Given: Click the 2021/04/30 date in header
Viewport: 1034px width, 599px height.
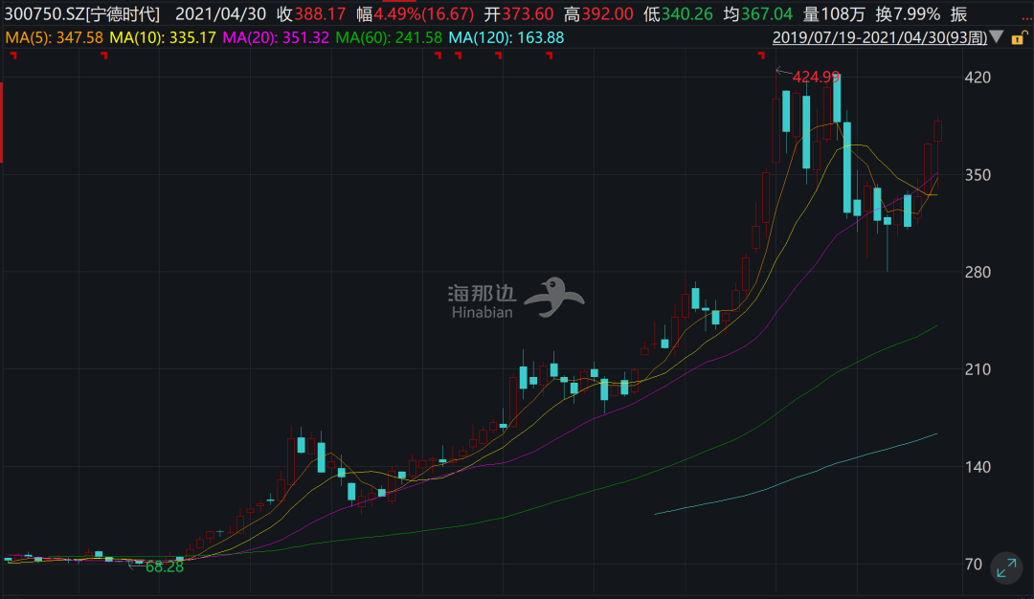Looking at the screenshot, I should click(221, 13).
